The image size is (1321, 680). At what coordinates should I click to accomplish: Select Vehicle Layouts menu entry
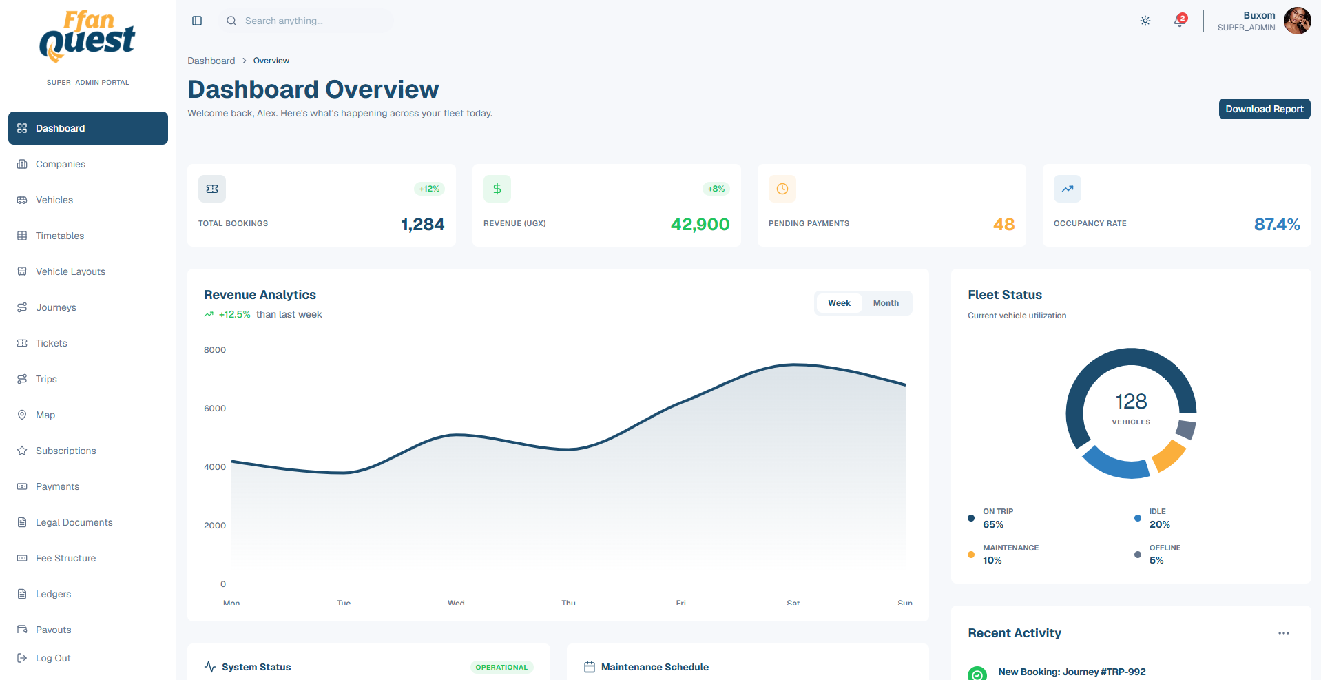click(x=88, y=271)
